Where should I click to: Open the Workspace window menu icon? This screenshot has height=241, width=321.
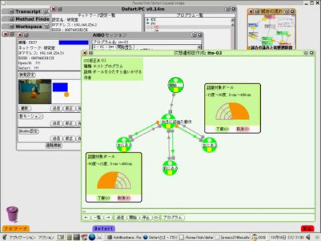(11, 27)
